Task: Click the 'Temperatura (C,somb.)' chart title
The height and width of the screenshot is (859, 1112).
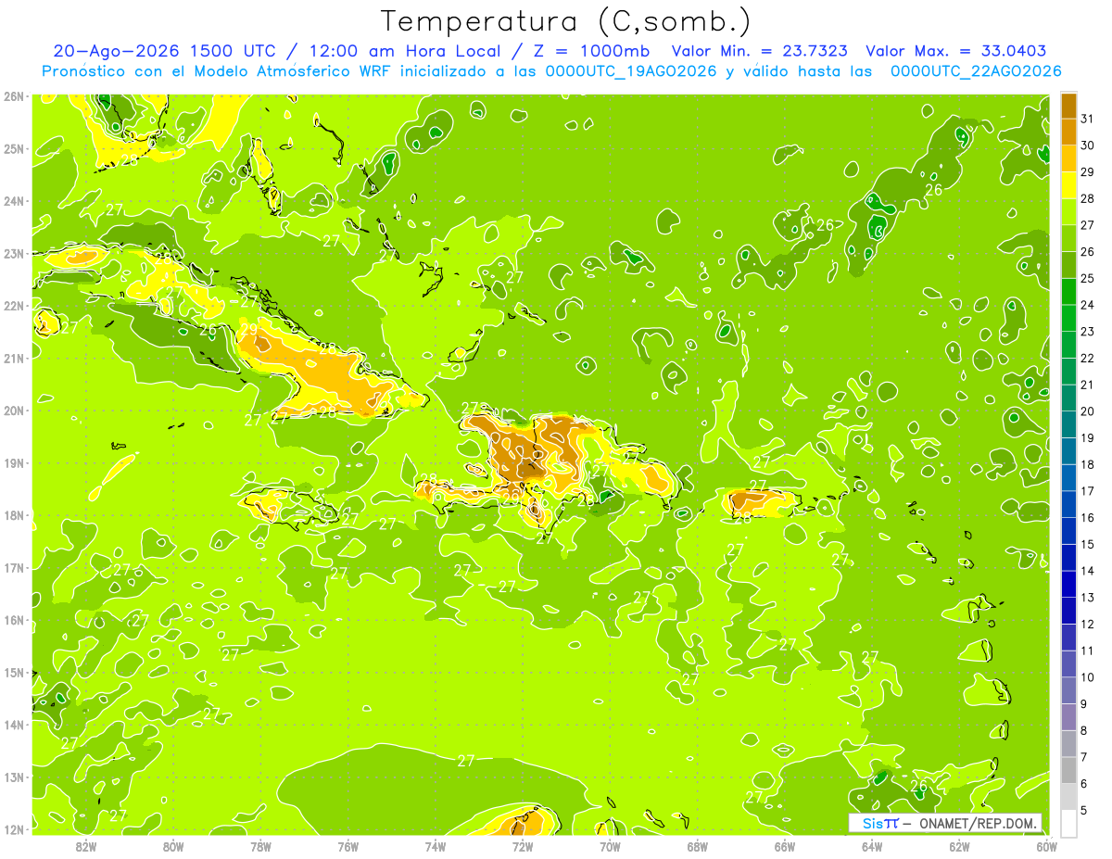Action: click(566, 21)
